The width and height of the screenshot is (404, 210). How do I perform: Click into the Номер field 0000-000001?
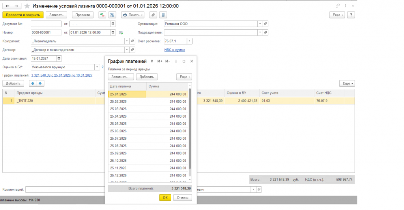(46, 32)
